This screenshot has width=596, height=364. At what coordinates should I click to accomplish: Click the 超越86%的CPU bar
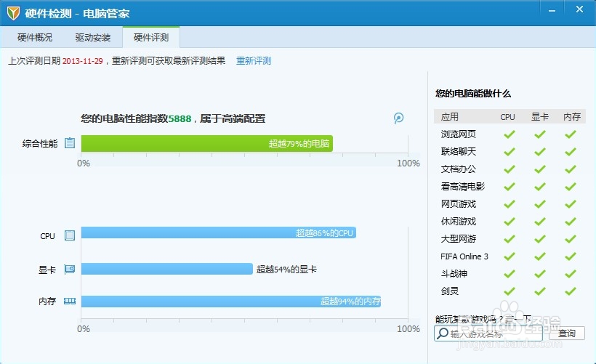219,232
